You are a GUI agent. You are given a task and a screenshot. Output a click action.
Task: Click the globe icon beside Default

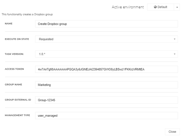pyautogui.click(x=155, y=7)
